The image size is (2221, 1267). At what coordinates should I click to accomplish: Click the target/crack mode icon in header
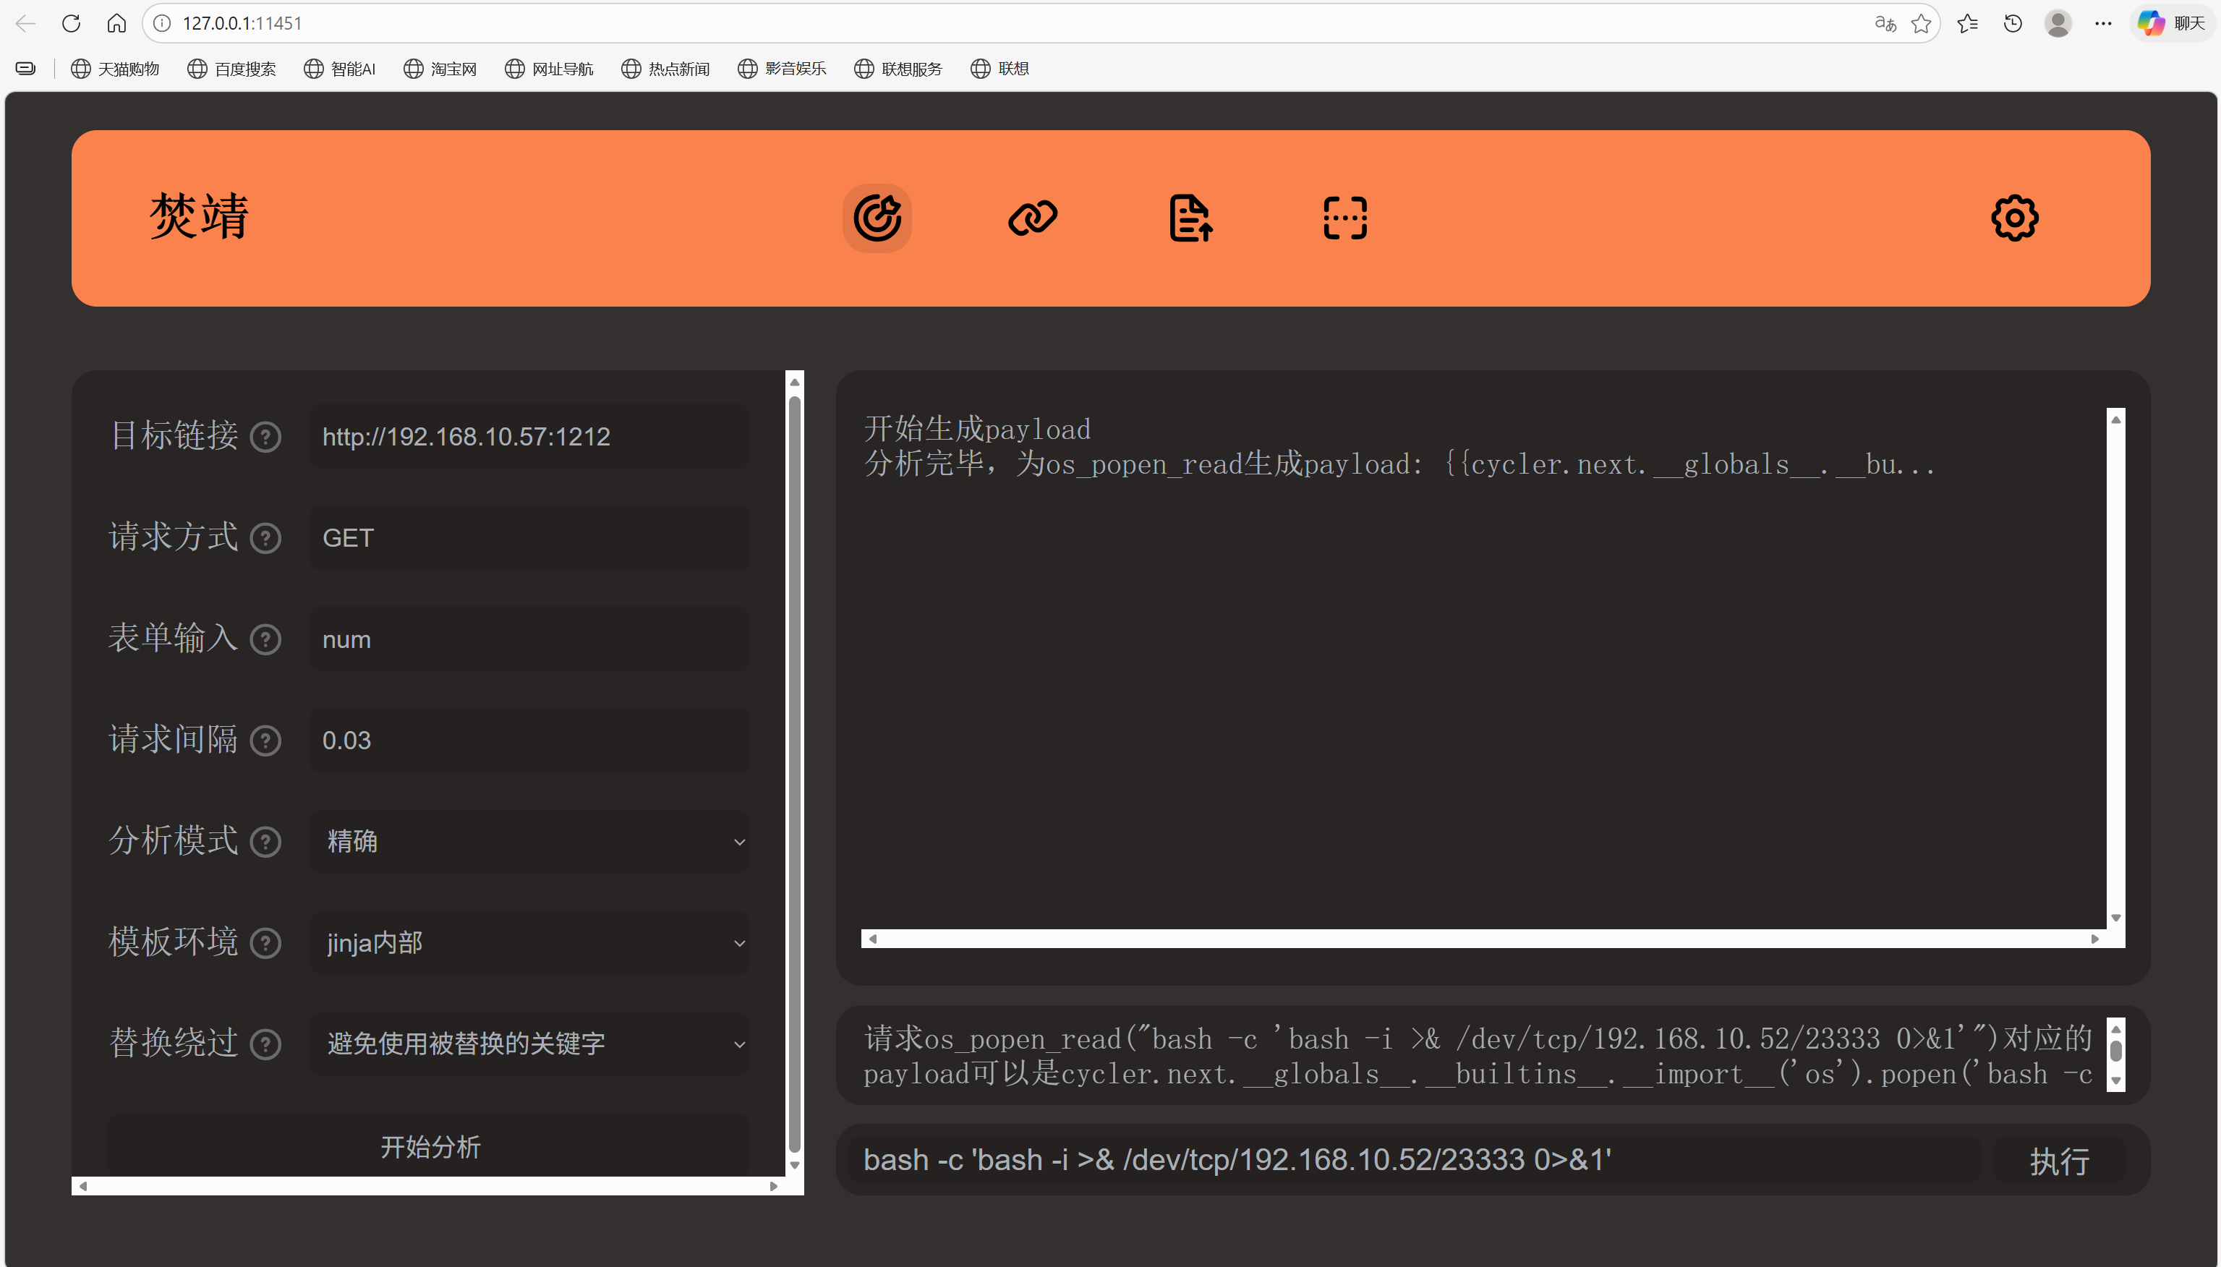pos(876,218)
